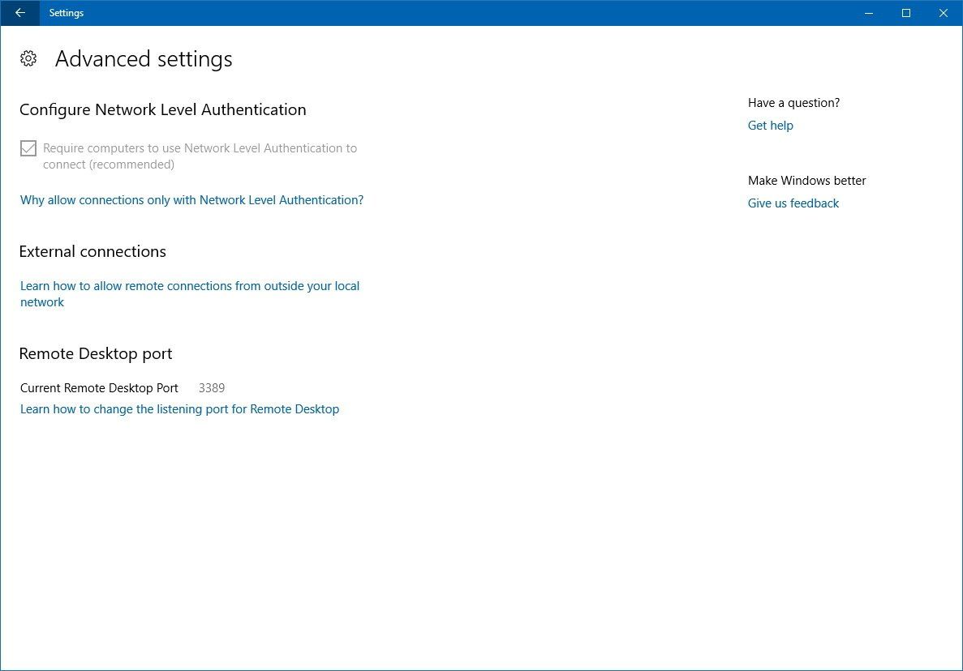Click the Remote Desktop port heading
The height and width of the screenshot is (671, 963).
tap(96, 353)
